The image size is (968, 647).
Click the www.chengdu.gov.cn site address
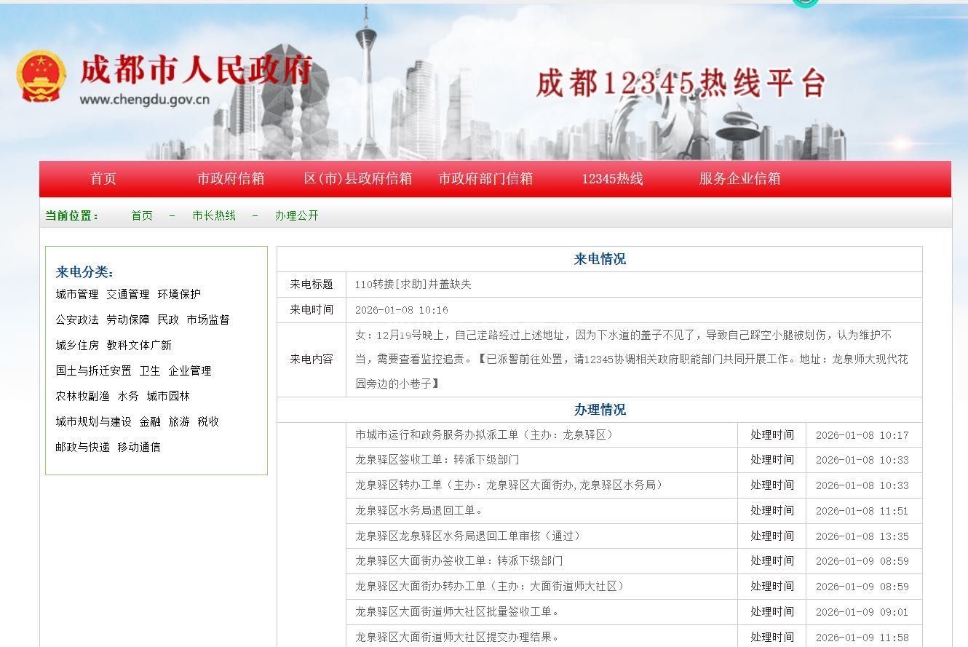pyautogui.click(x=144, y=100)
